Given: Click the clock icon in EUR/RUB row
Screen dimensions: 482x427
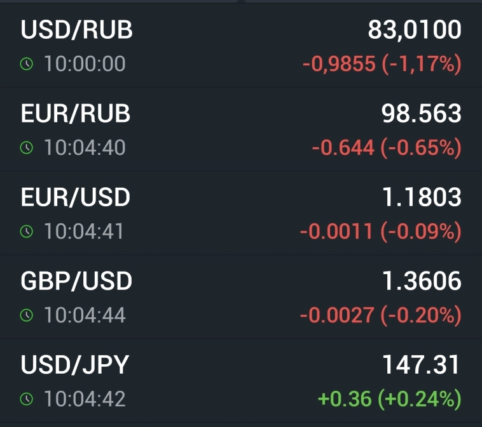Looking at the screenshot, I should 26,148.
